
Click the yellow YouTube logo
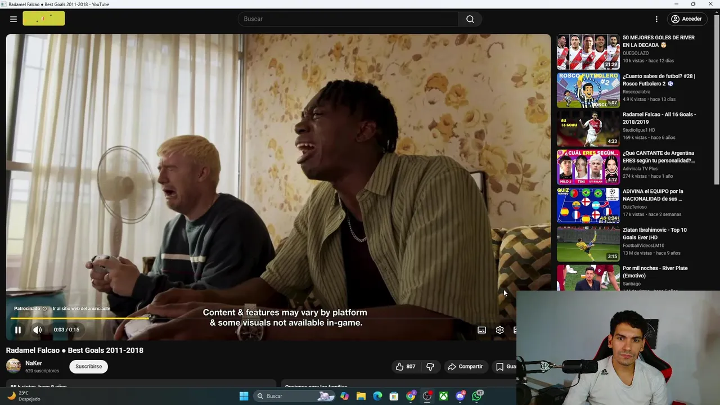(44, 19)
